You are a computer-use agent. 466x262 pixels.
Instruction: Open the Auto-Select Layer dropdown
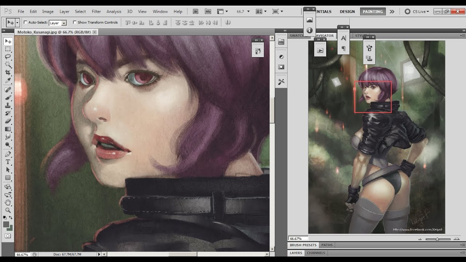coord(58,23)
